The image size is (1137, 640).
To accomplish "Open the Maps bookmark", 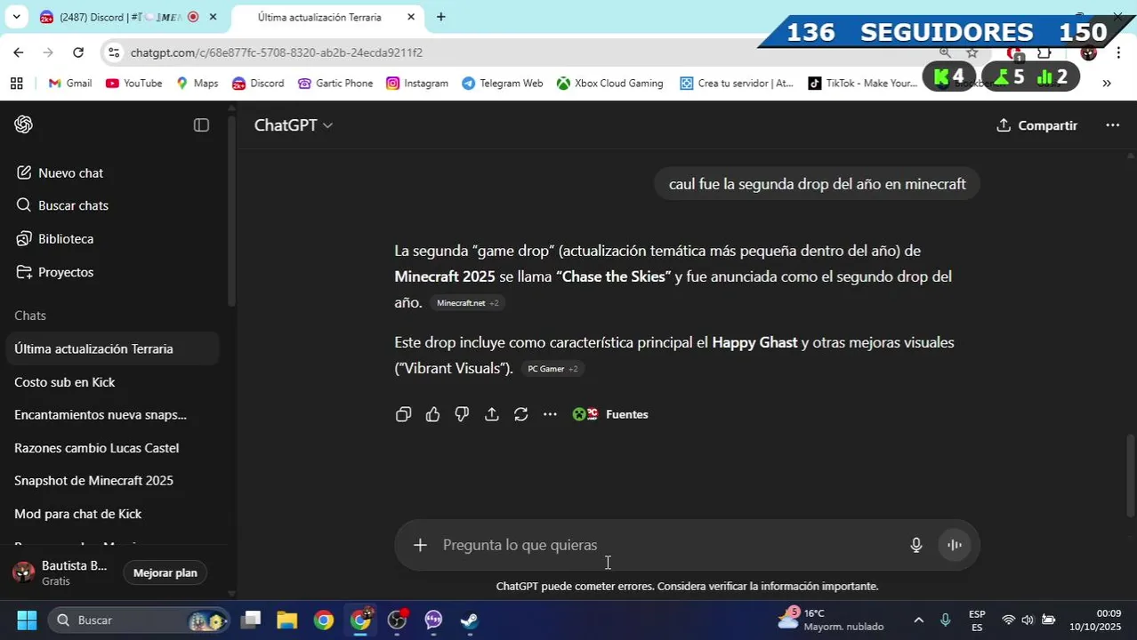I will point(197,84).
